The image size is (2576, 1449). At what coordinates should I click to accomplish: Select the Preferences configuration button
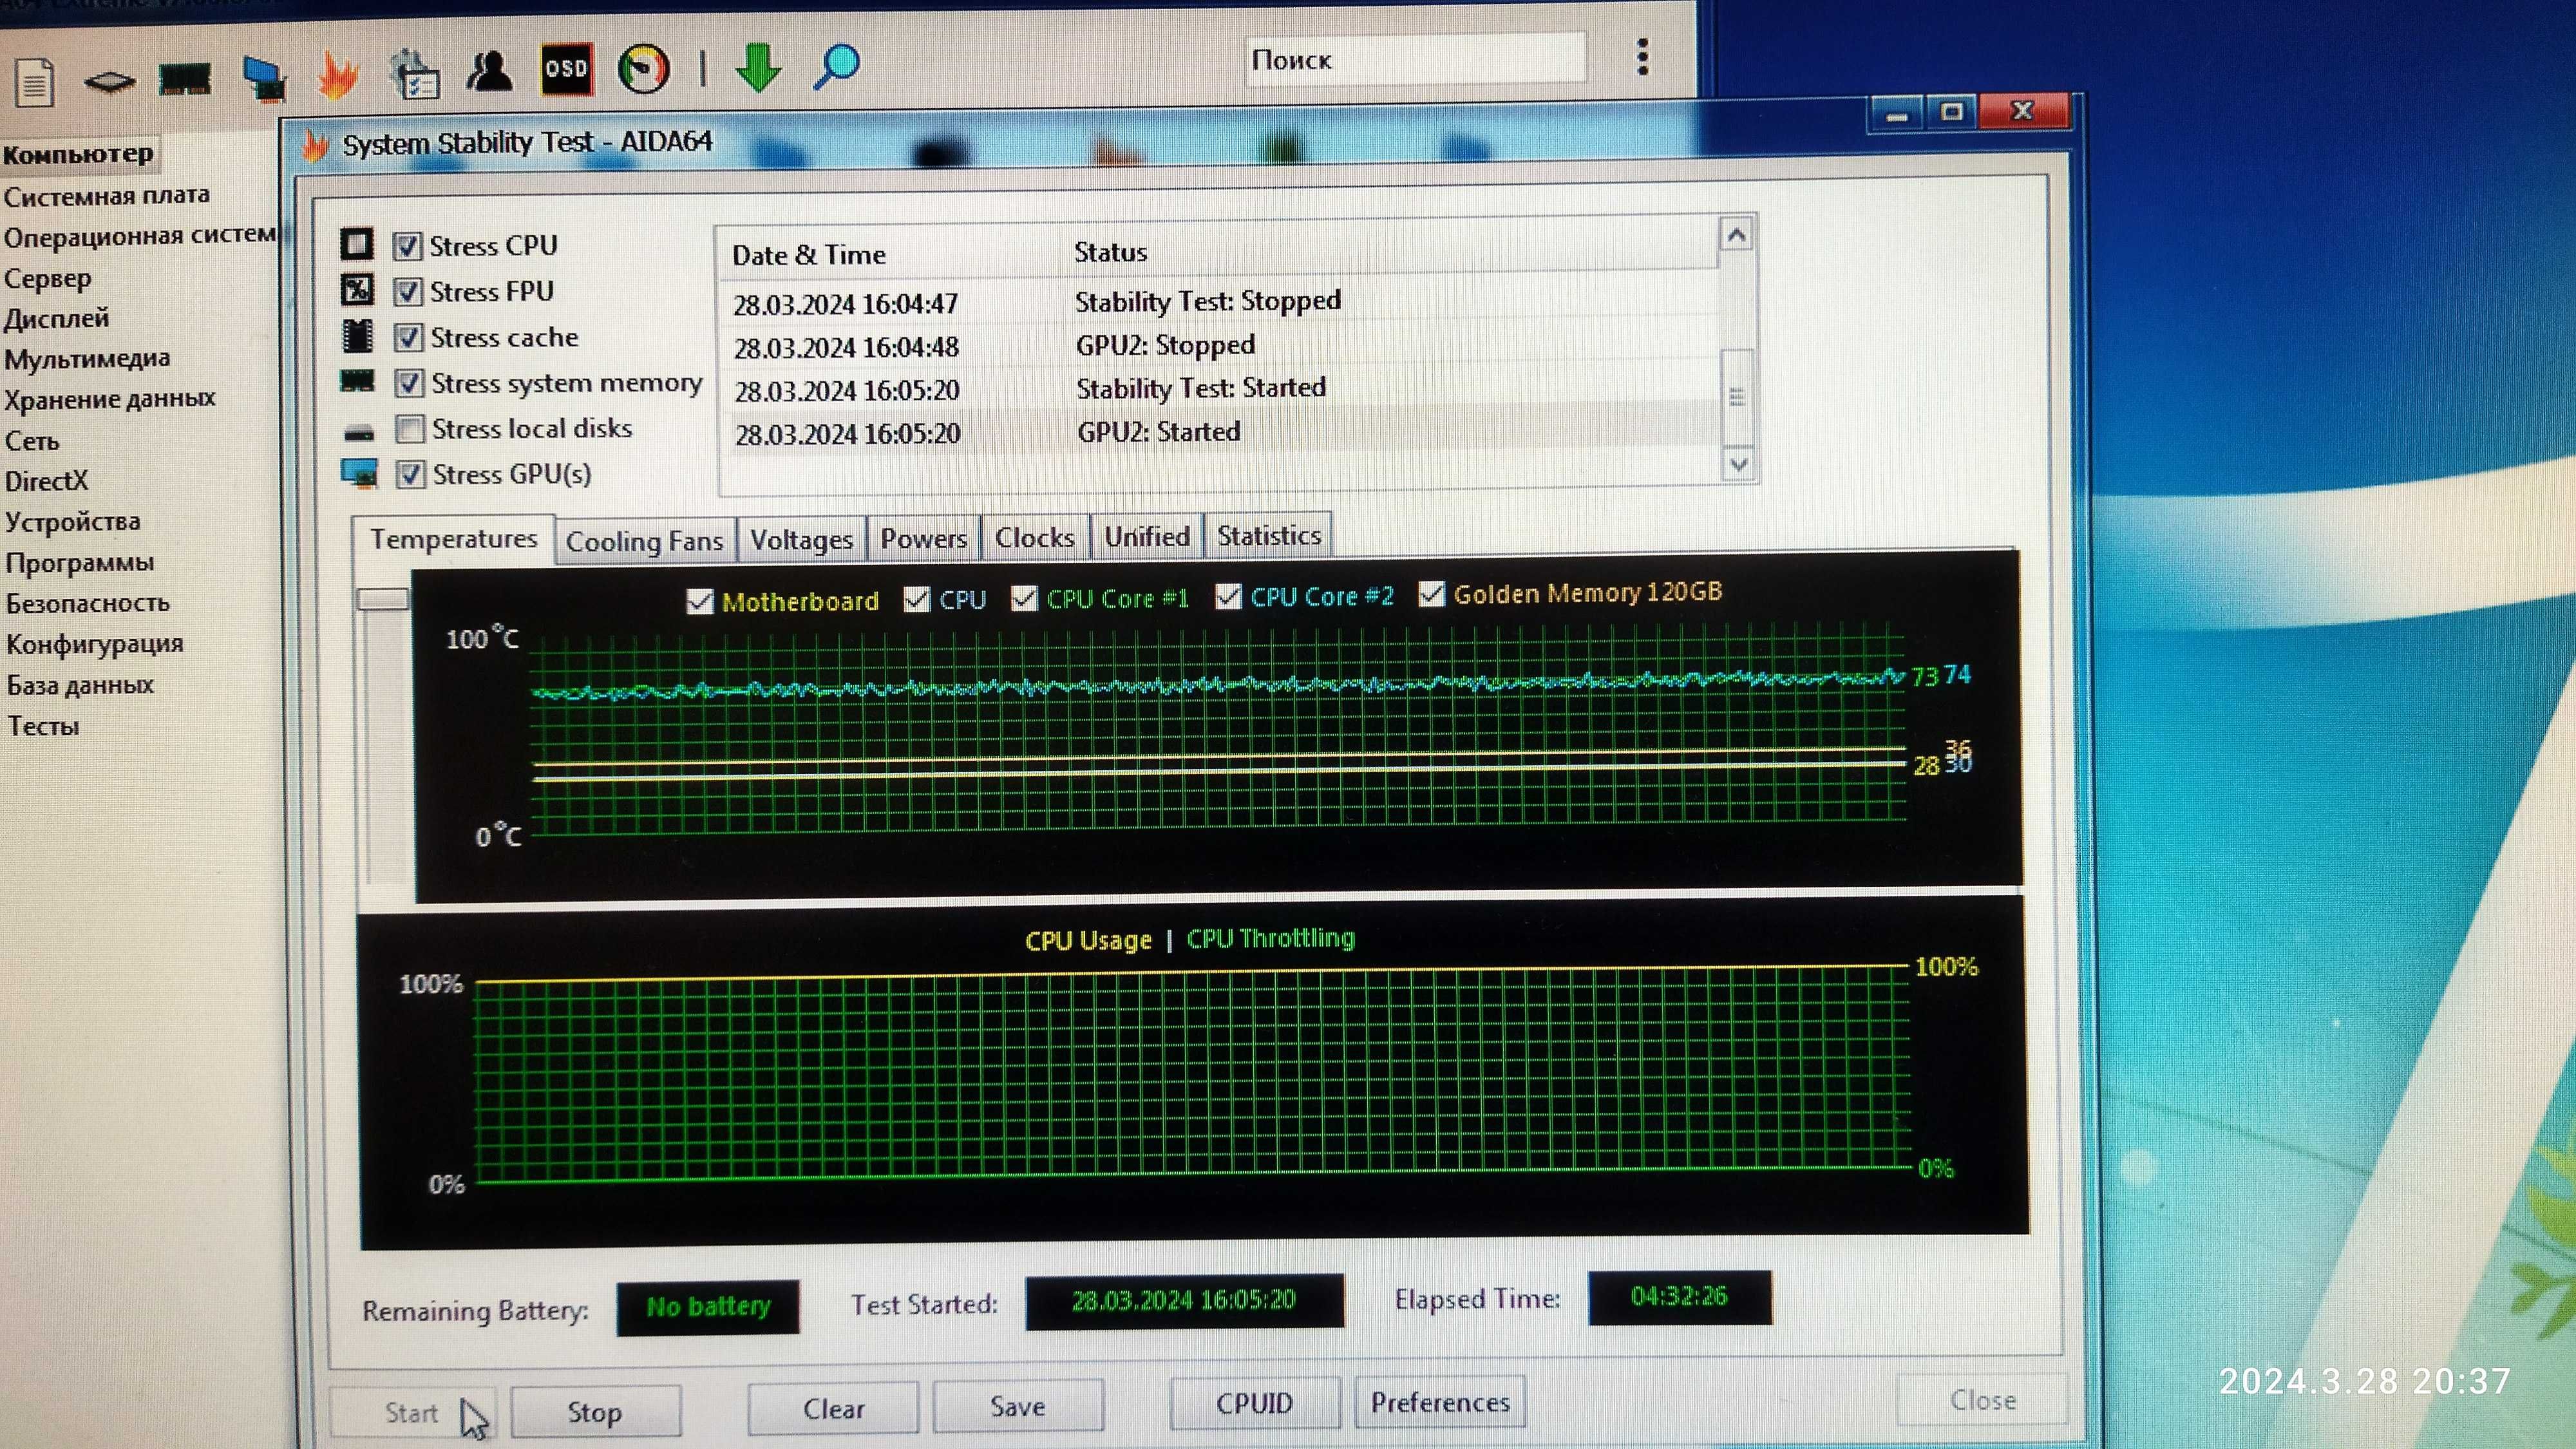point(1439,1399)
